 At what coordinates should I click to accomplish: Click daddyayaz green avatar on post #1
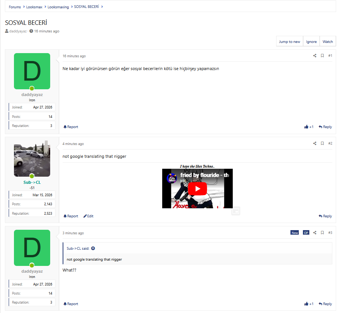click(x=32, y=71)
